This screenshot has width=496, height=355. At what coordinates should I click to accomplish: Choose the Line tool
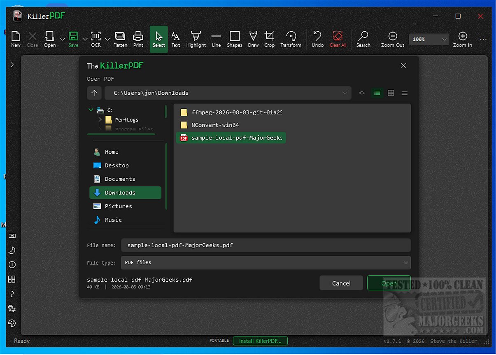pyautogui.click(x=217, y=39)
